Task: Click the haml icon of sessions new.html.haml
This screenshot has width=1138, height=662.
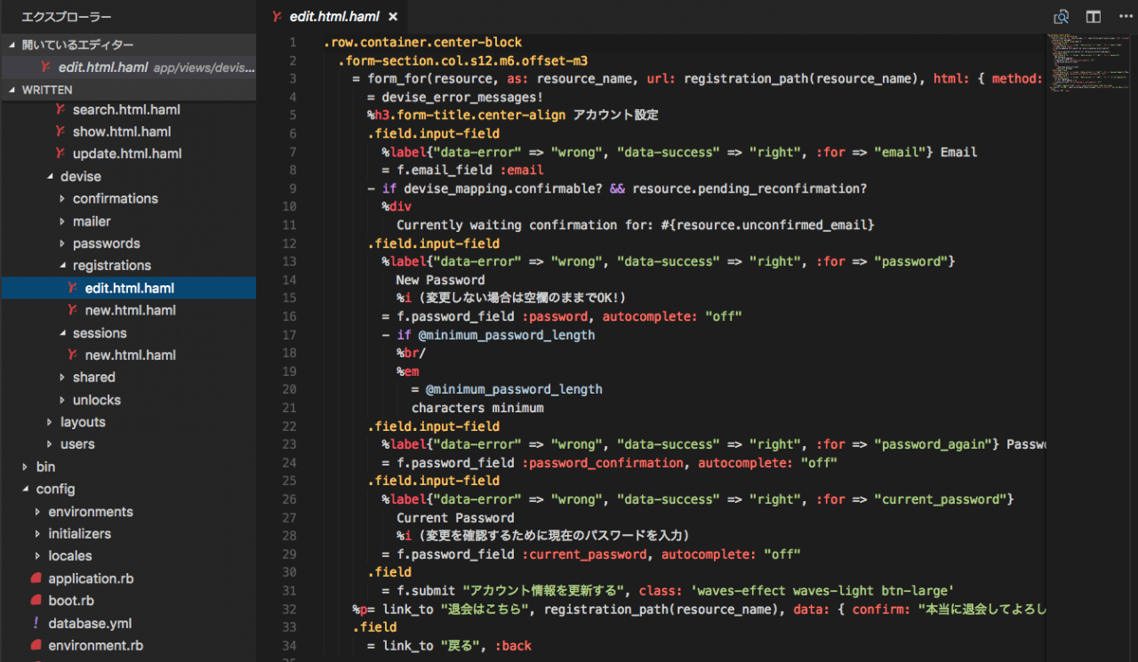Action: (73, 355)
